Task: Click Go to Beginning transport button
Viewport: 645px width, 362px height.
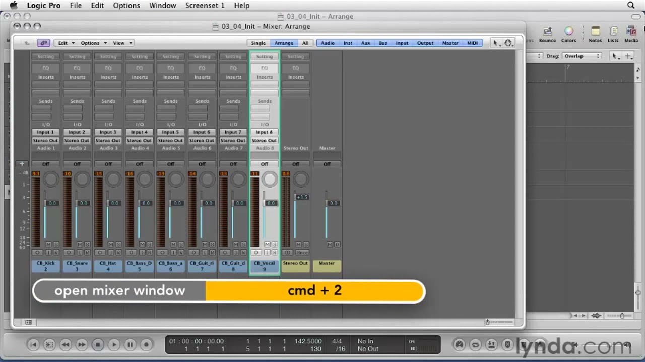Action: pos(33,344)
